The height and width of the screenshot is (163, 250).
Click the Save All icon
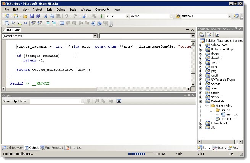pyautogui.click(x=37, y=16)
